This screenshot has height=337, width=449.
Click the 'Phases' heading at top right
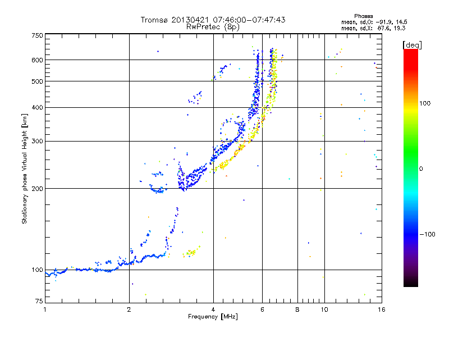[x=363, y=16]
